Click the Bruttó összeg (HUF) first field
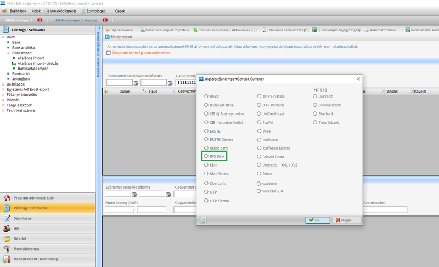This screenshot has width=439, height=267. [x=120, y=209]
